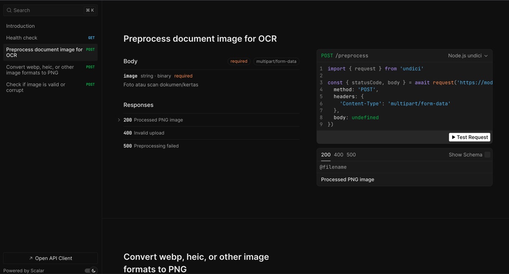Open the Node.js undici client dropdown
This screenshot has width=509, height=274.
click(x=468, y=56)
